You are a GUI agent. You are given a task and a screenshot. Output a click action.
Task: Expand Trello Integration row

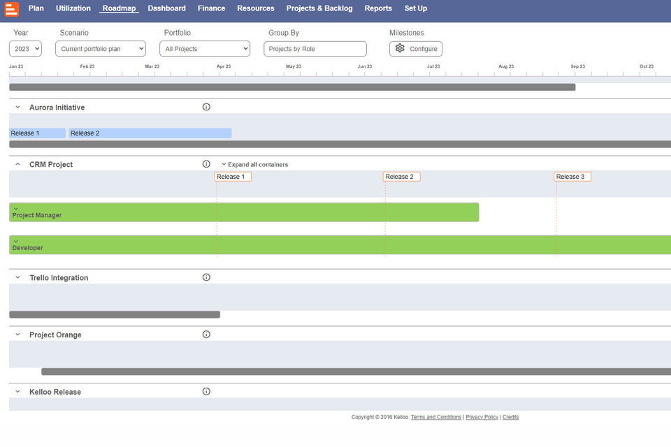pyautogui.click(x=17, y=277)
